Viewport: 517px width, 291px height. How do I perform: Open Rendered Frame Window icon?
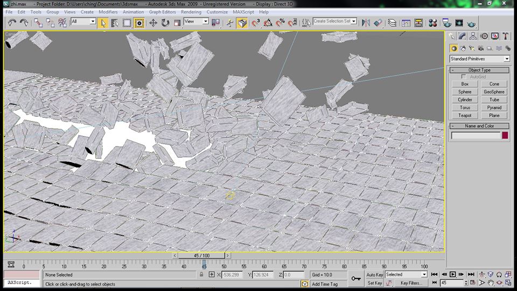pyautogui.click(x=459, y=23)
